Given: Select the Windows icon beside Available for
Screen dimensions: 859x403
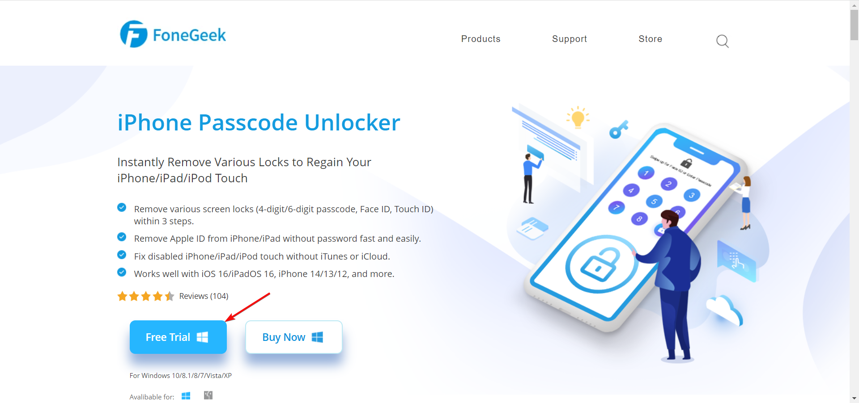Looking at the screenshot, I should tap(186, 396).
